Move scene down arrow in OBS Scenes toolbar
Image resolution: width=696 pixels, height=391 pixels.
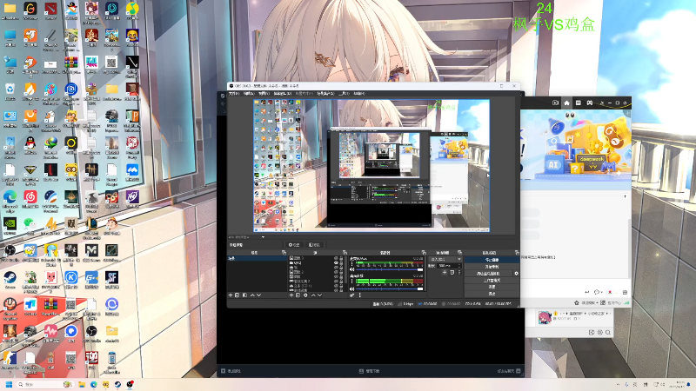(258, 295)
